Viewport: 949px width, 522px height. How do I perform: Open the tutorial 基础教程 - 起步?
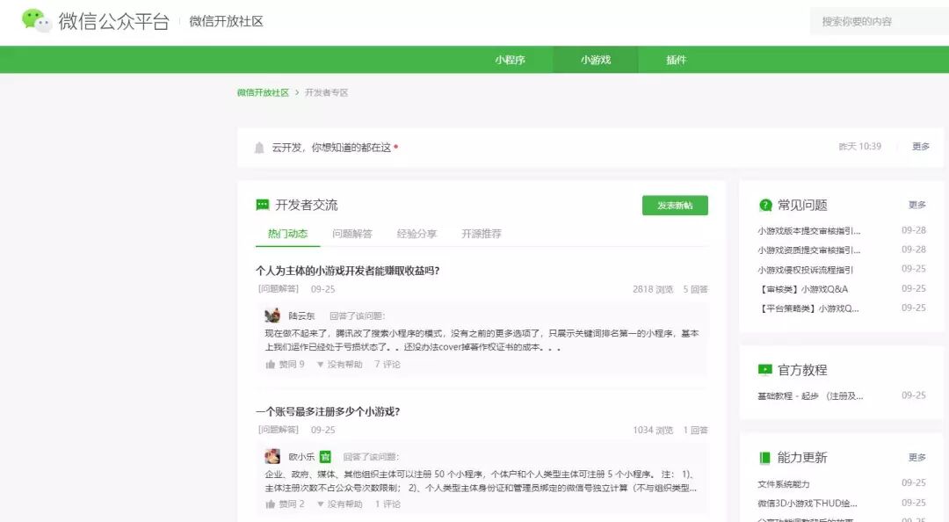click(810, 396)
